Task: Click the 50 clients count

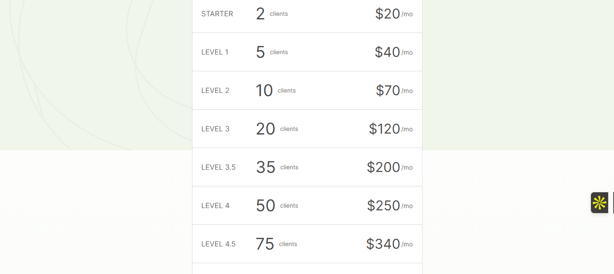Action: tap(277, 206)
